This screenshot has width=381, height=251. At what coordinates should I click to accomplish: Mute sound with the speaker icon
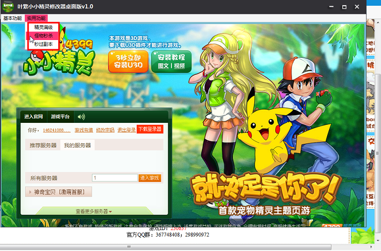(81, 117)
